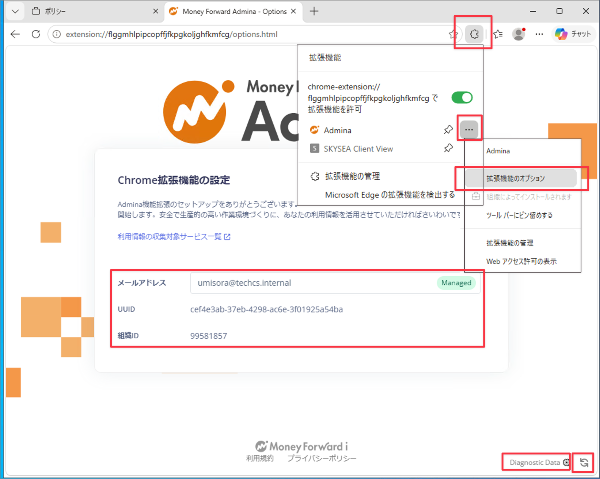Click the 組織ID value 99581857
600x479 pixels.
[209, 336]
